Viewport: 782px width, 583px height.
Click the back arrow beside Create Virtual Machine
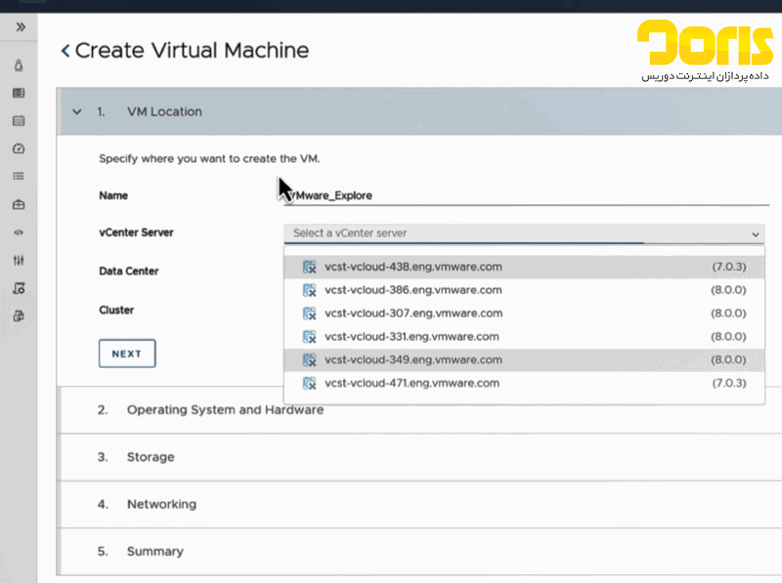tap(65, 51)
